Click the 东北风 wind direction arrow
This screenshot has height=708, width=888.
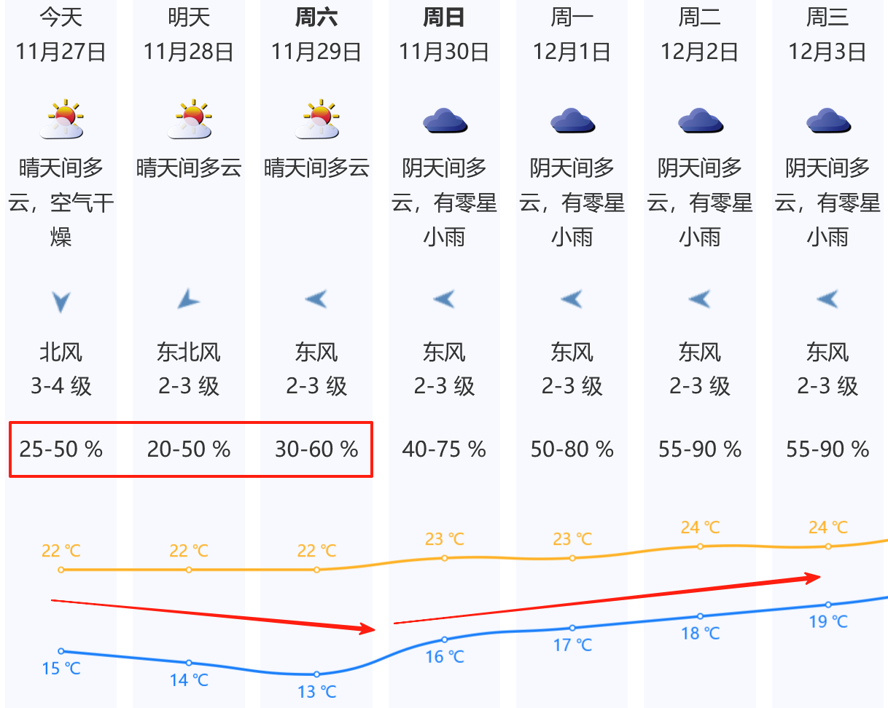point(189,299)
